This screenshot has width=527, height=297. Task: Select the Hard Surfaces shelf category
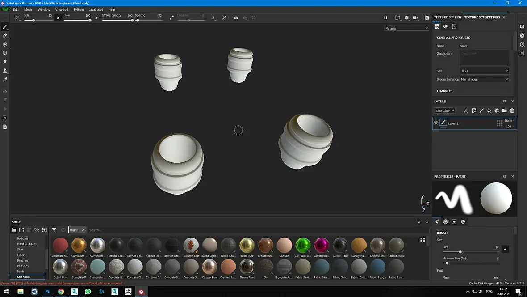point(26,244)
